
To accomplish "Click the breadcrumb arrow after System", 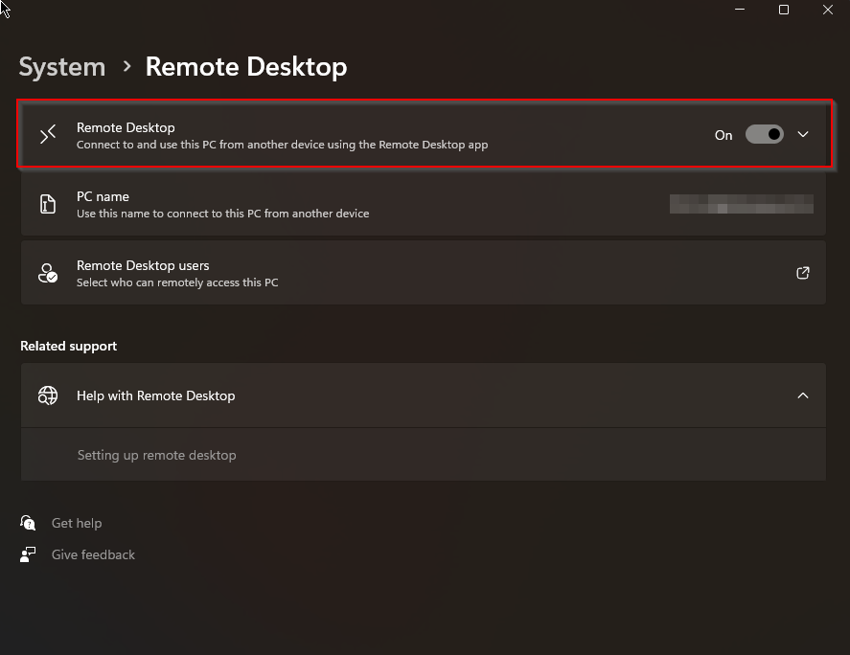I will tap(126, 67).
